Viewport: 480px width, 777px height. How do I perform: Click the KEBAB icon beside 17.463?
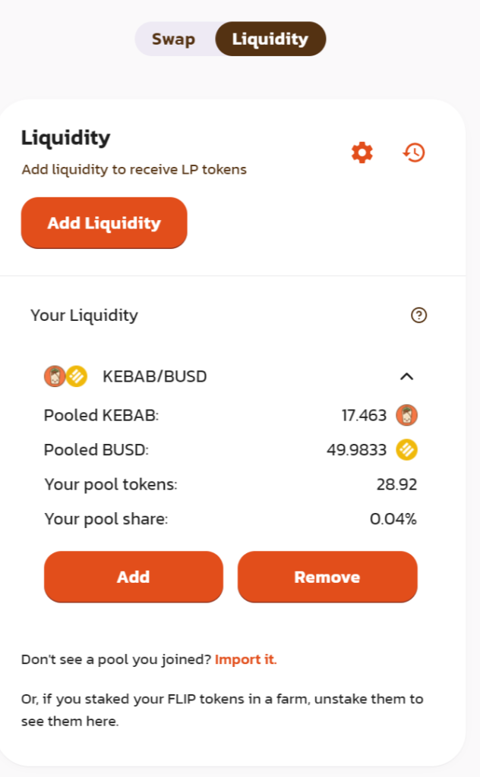point(407,415)
